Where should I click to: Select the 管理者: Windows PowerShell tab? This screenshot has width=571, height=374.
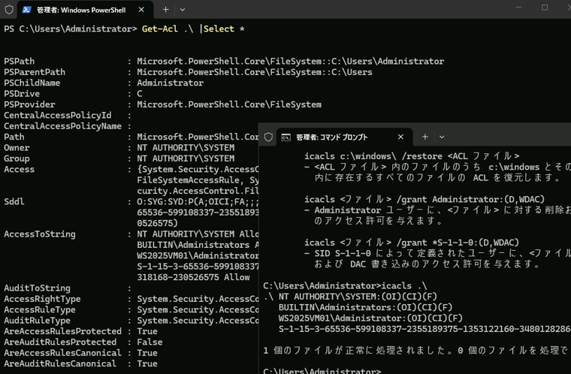86,10
